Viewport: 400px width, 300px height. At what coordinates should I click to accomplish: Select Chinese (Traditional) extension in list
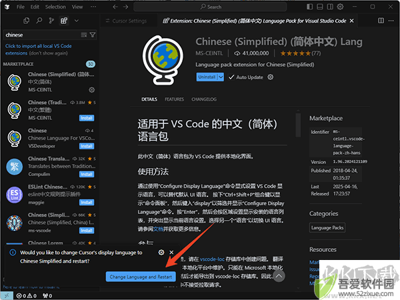click(51, 110)
